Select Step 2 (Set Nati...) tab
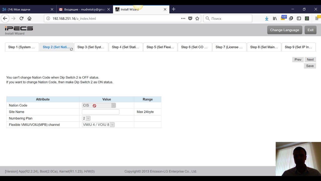The height and width of the screenshot is (181, 321). click(x=56, y=47)
